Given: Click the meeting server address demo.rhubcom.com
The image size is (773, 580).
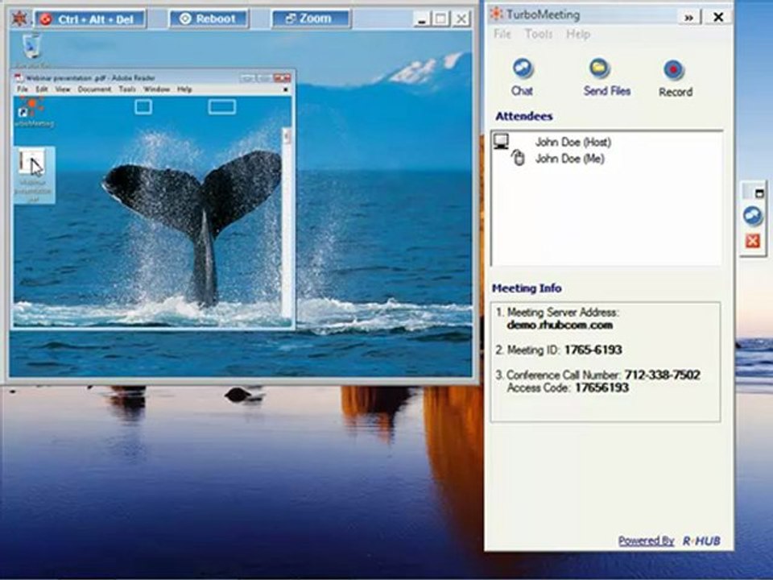Looking at the screenshot, I should tap(560, 325).
